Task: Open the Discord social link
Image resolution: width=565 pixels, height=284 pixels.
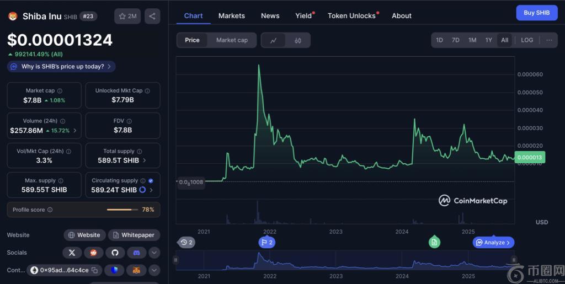Action: (136, 253)
